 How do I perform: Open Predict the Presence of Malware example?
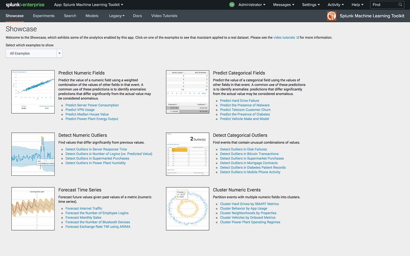(245, 105)
